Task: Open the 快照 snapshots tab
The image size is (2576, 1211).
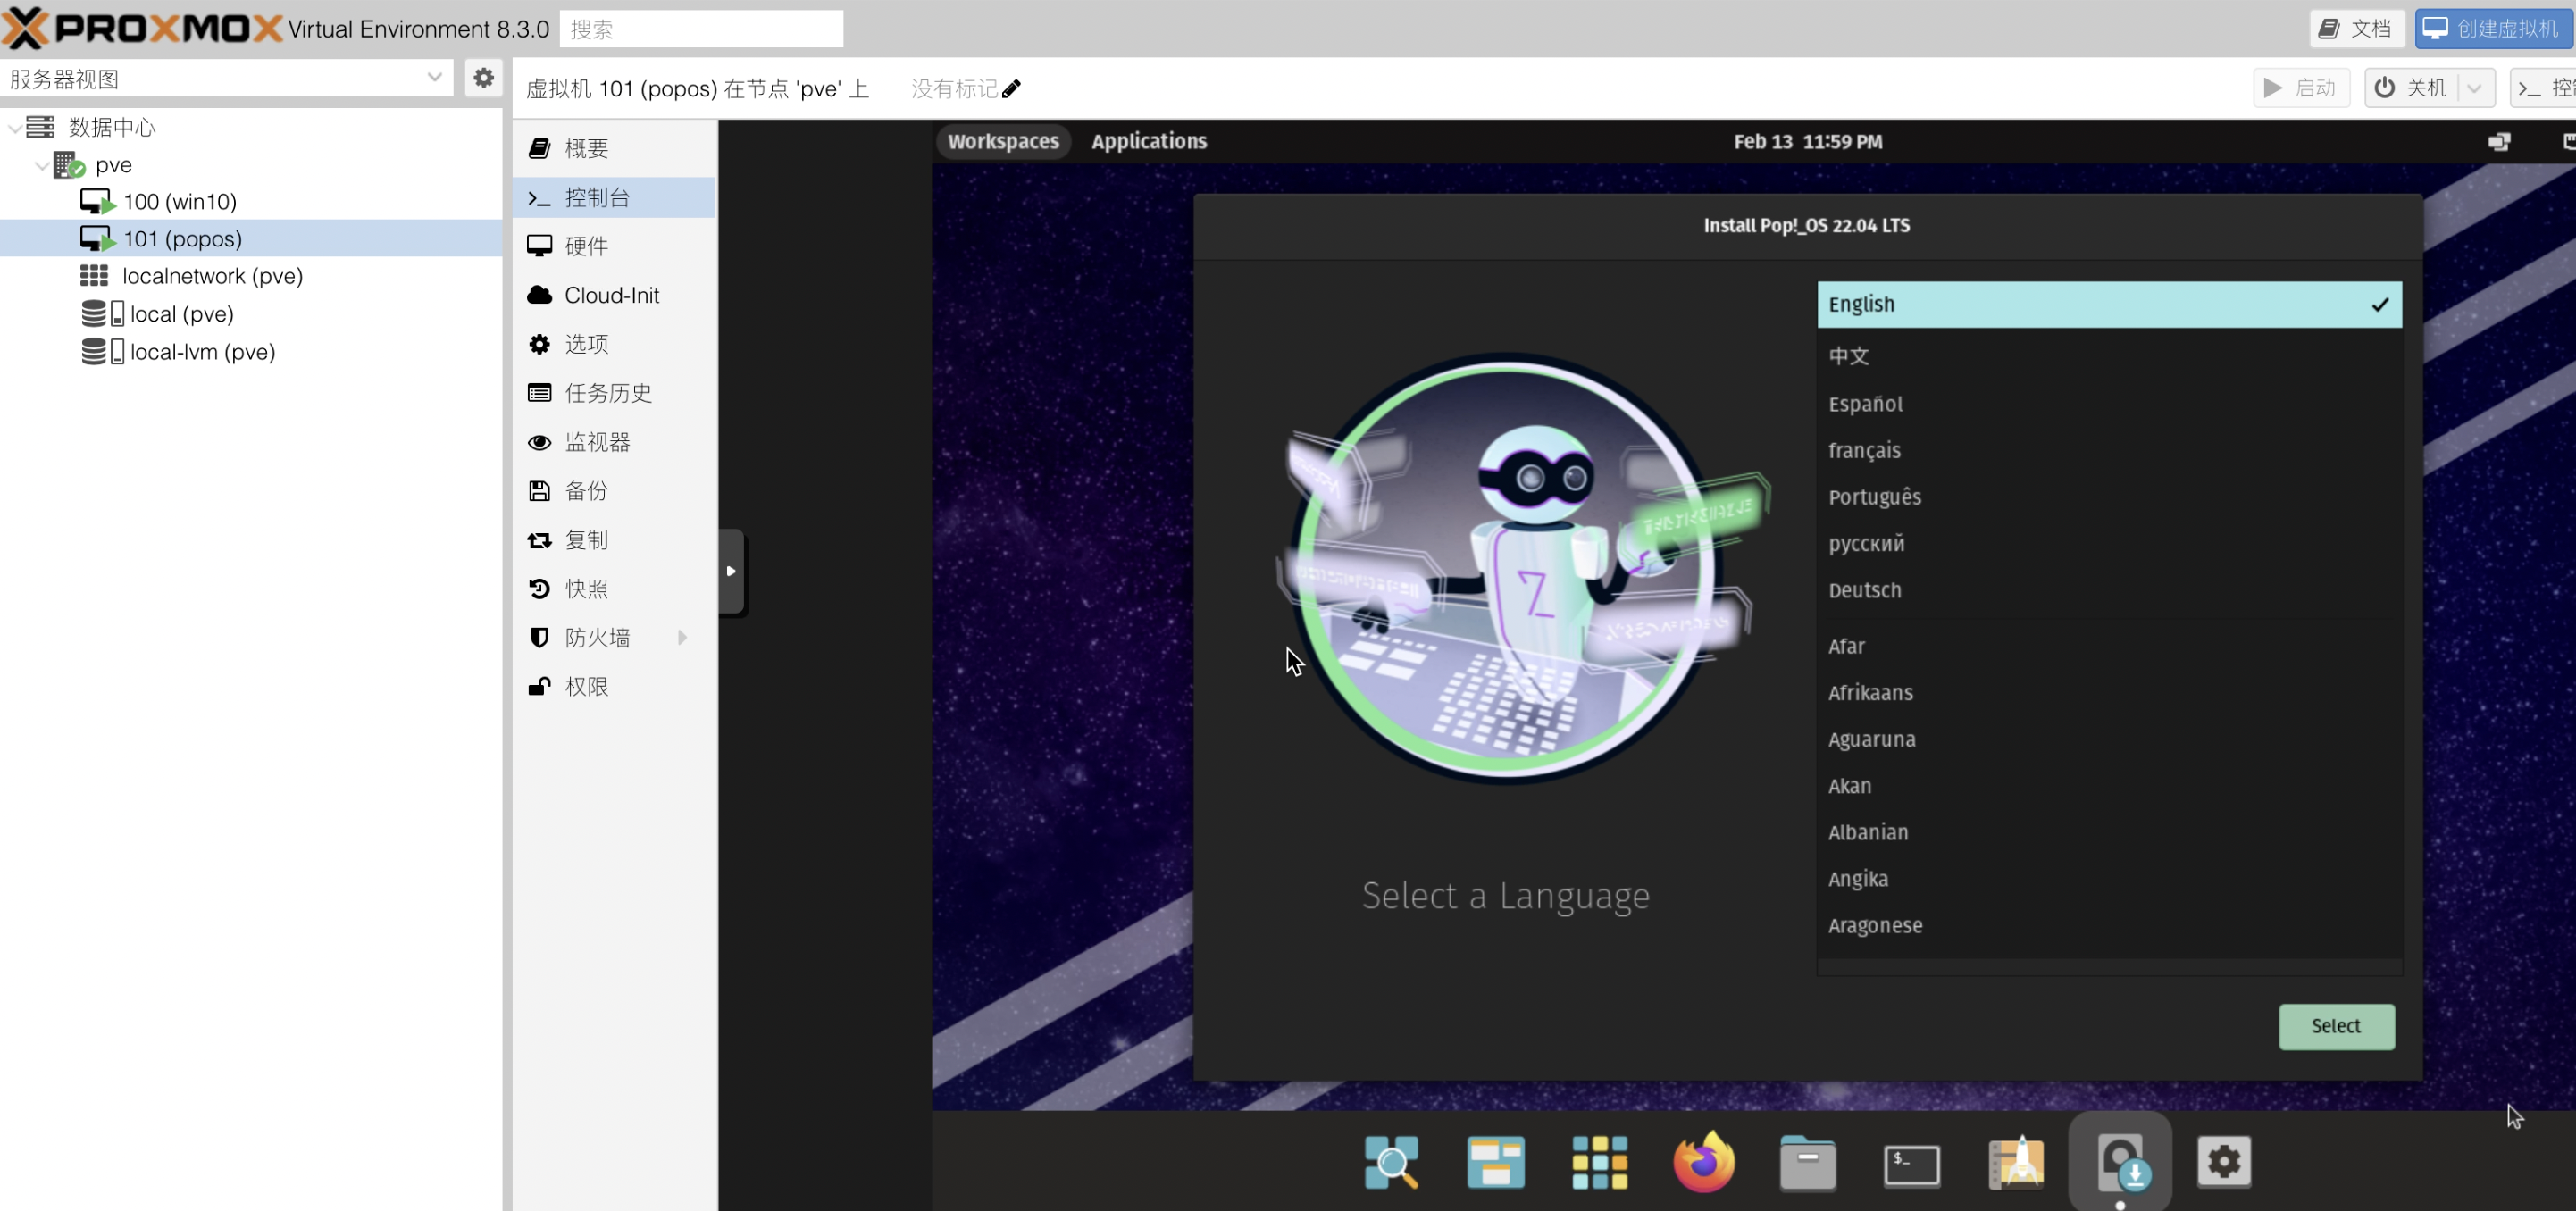Action: (x=614, y=589)
